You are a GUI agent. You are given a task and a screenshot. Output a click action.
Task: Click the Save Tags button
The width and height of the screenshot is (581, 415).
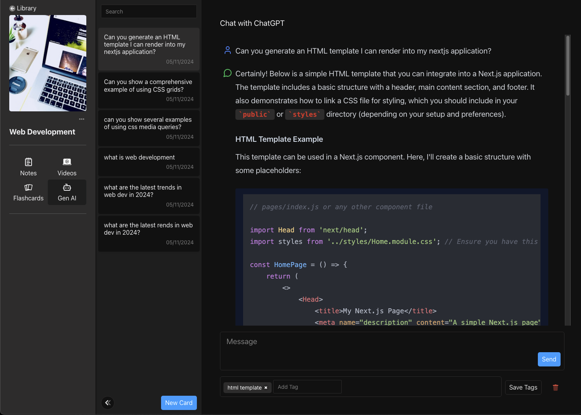(x=523, y=387)
